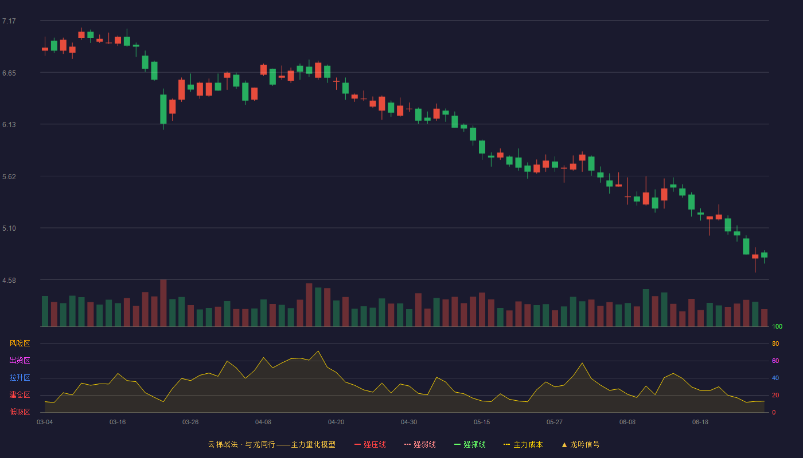Click the 04-30 date axis label

pyautogui.click(x=409, y=422)
